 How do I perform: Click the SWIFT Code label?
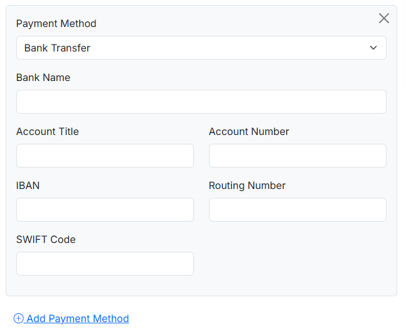pyautogui.click(x=46, y=239)
